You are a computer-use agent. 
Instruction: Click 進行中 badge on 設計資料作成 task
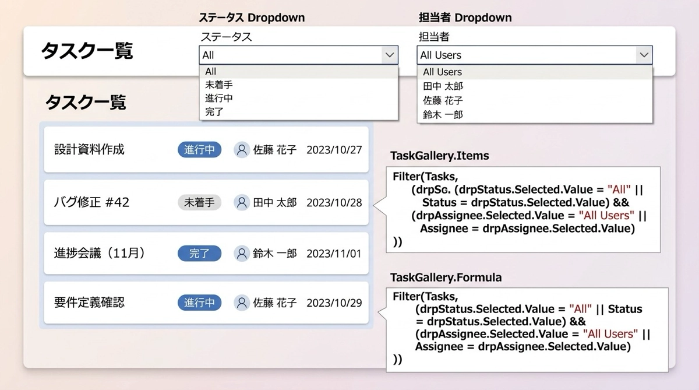(x=199, y=150)
